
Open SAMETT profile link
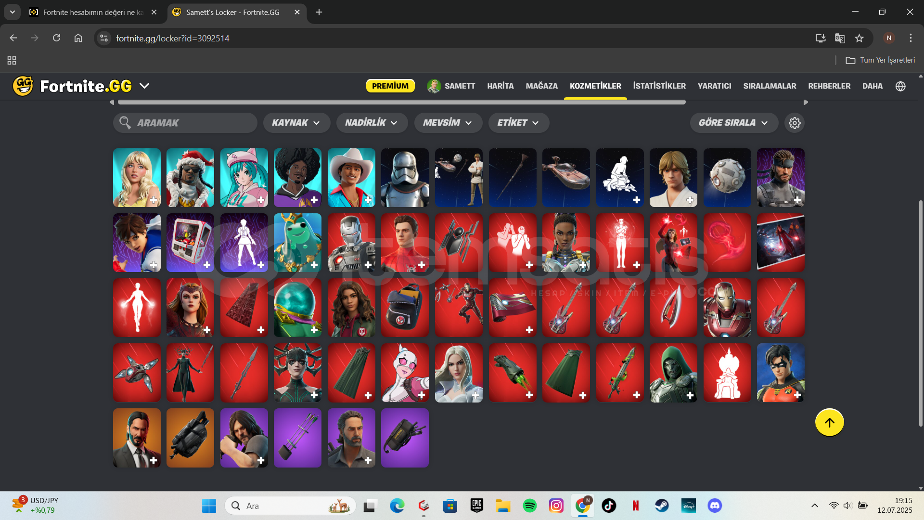pos(451,86)
